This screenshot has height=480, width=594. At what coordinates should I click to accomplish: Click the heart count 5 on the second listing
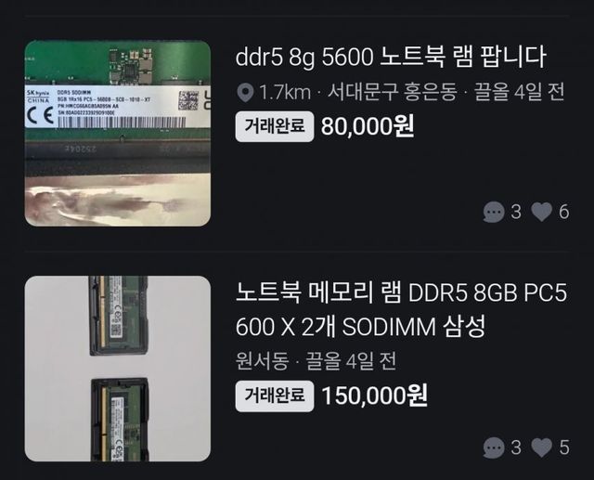pos(564,448)
